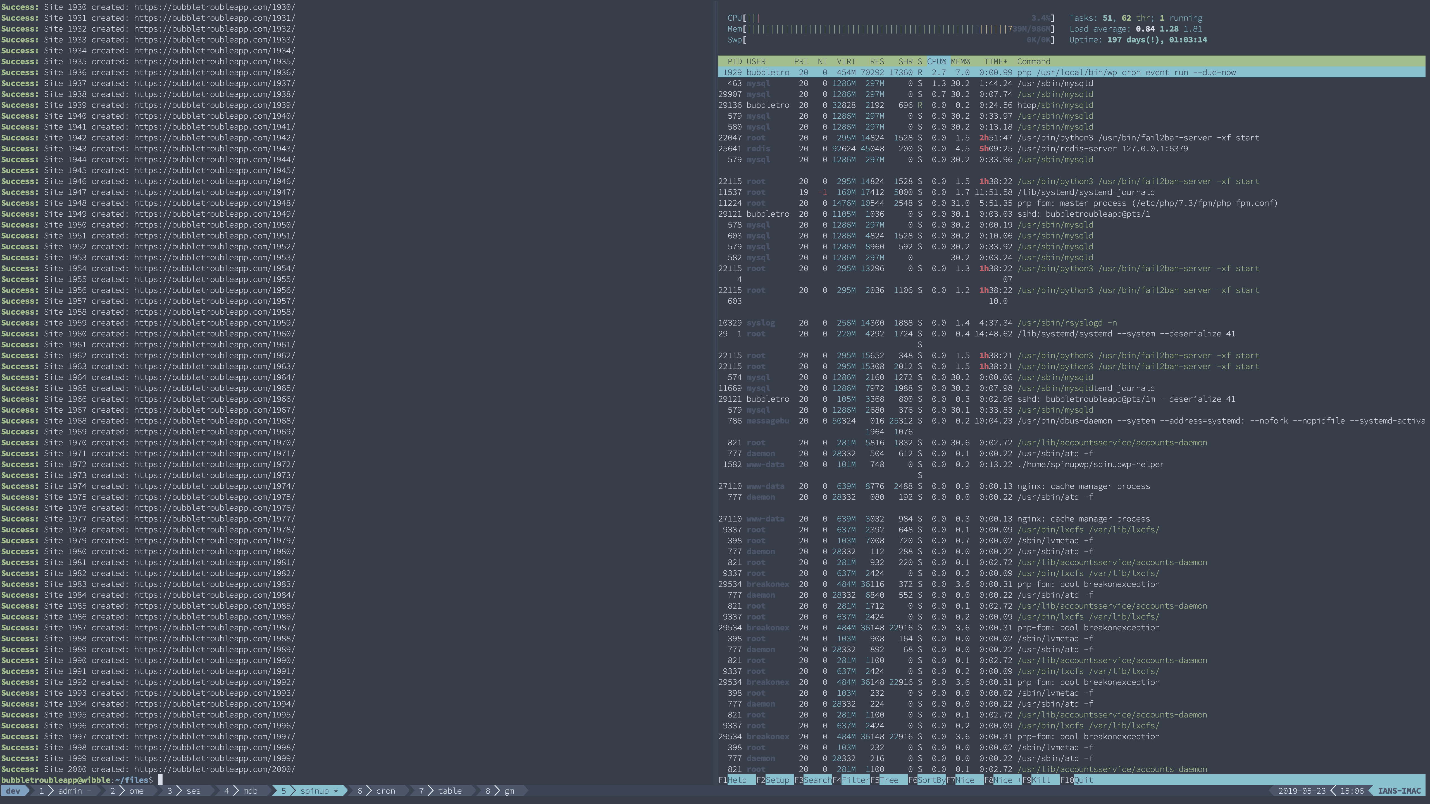Click the Mem usage meter bar

(x=890, y=29)
